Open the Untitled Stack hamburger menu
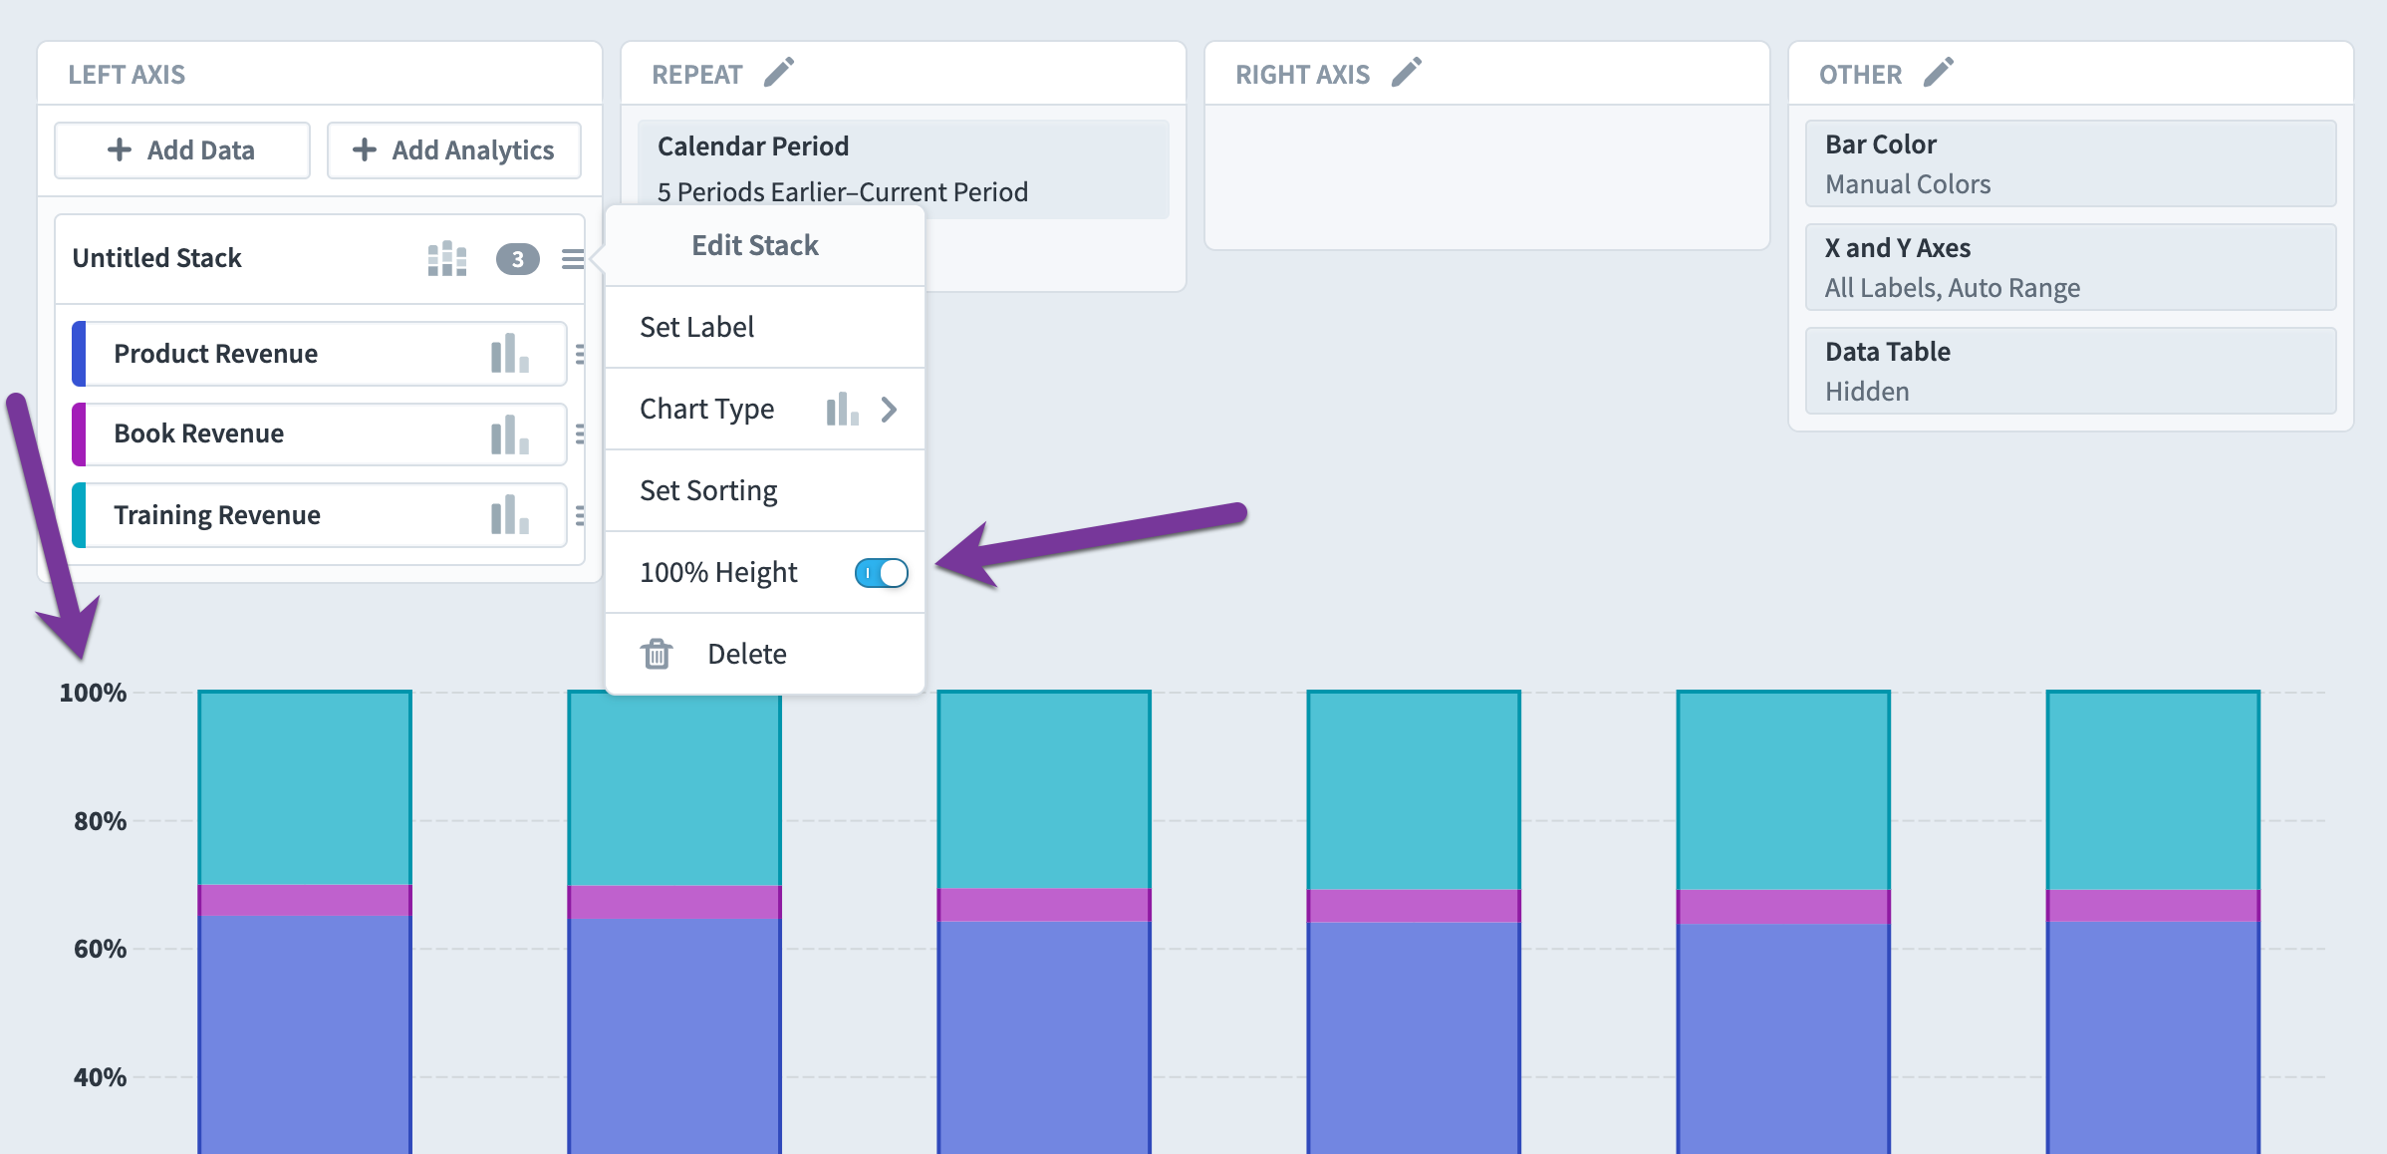This screenshot has height=1154, width=2387. [573, 259]
